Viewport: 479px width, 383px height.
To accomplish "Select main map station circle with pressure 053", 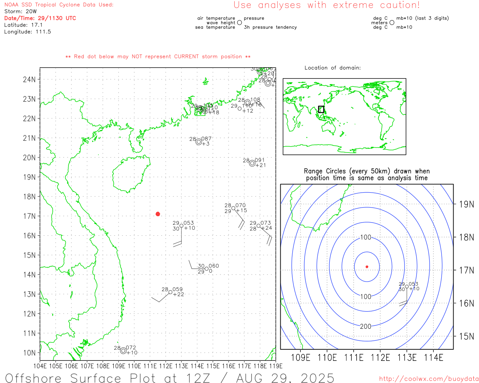I will pyautogui.click(x=181, y=226).
